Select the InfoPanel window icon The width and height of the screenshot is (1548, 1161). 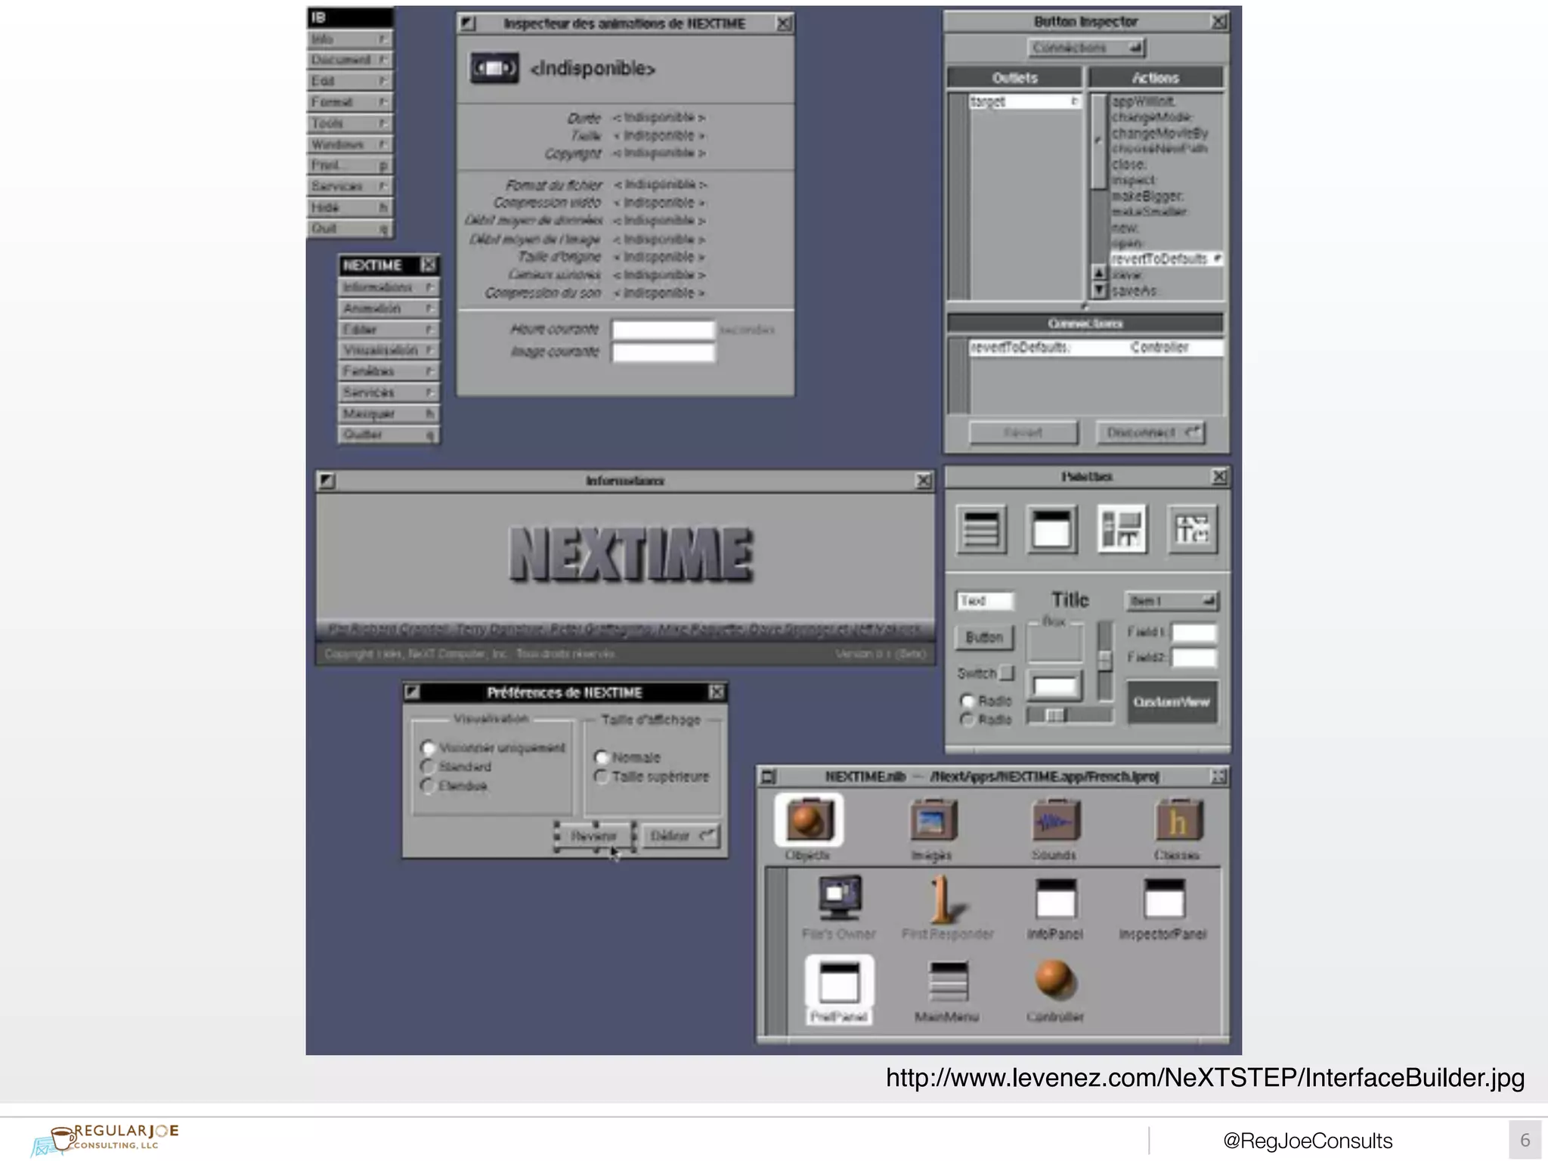coord(1055,899)
